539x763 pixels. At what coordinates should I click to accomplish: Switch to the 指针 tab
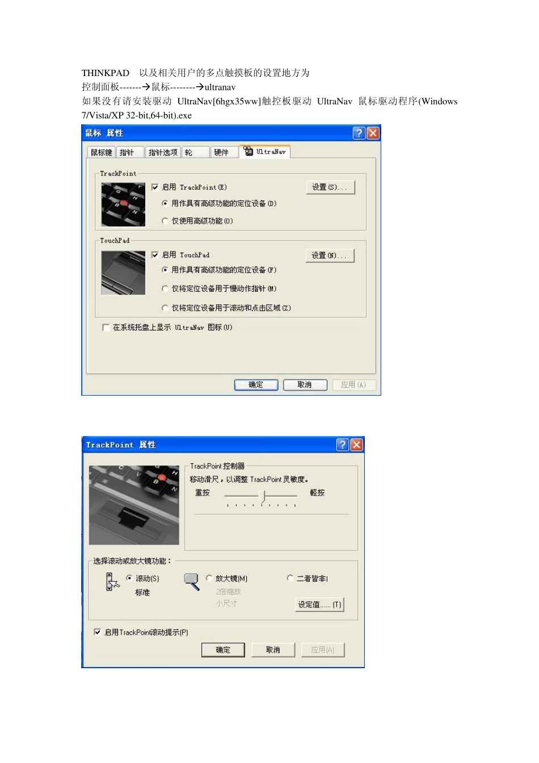point(130,153)
